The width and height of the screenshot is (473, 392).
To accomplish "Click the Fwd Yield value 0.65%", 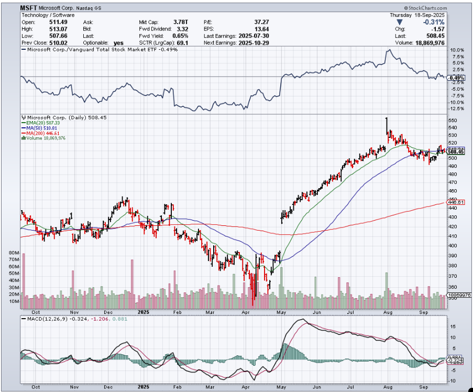I will pyautogui.click(x=180, y=36).
